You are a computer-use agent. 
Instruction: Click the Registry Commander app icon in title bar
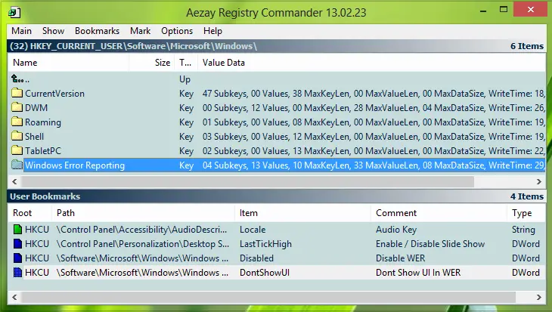pos(14,13)
